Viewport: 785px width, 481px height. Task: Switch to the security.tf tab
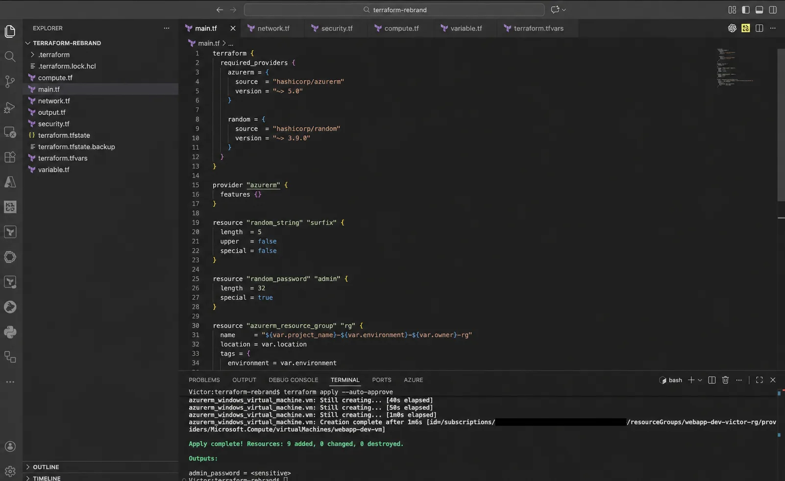click(x=337, y=28)
